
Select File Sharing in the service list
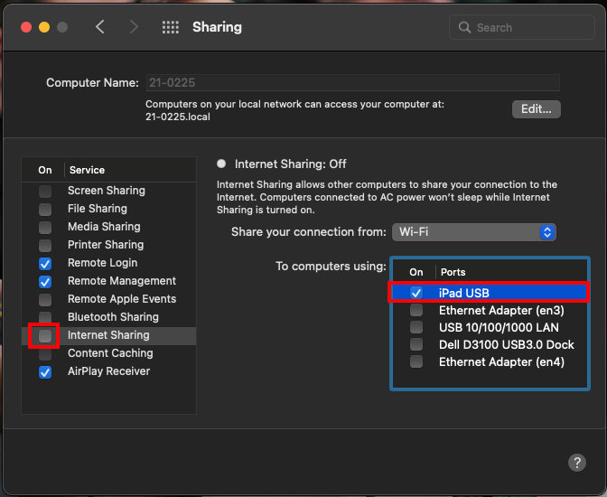tap(97, 209)
